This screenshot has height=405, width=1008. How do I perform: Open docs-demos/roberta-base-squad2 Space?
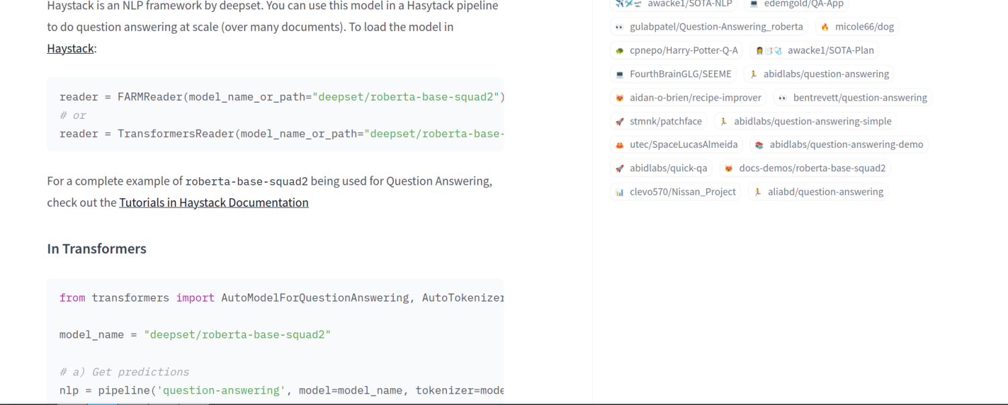coord(805,168)
